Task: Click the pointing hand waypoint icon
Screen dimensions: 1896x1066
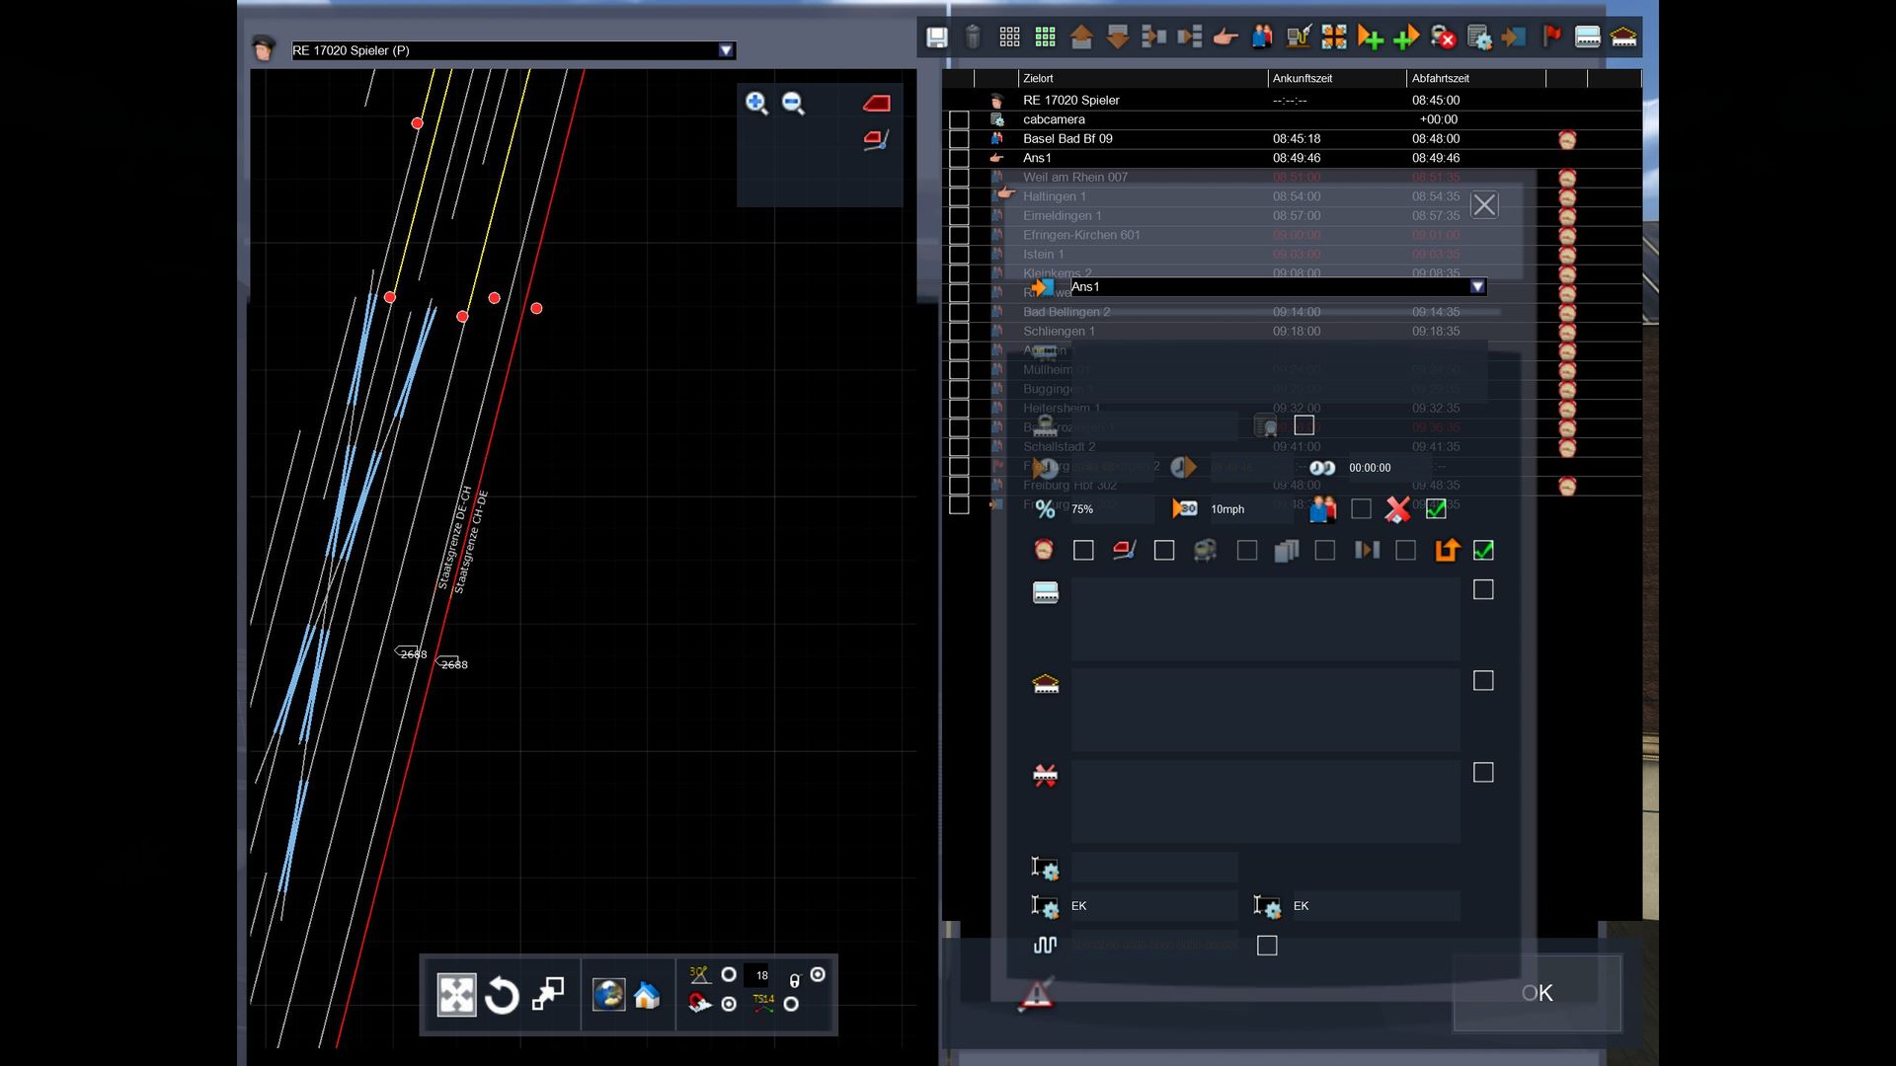Action: (1224, 38)
